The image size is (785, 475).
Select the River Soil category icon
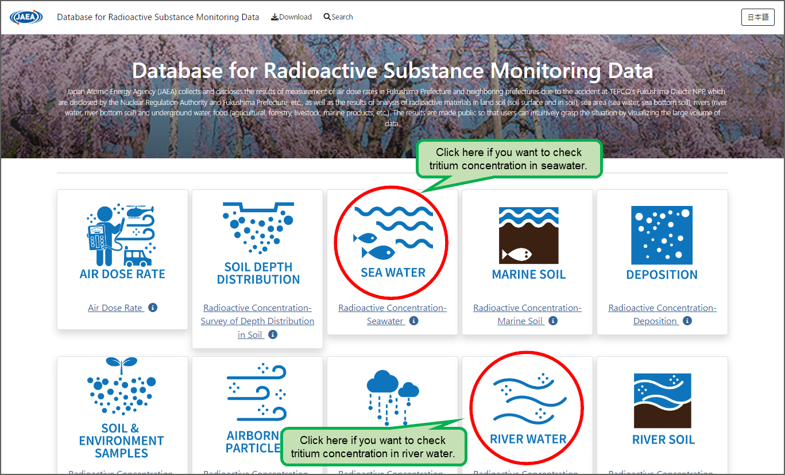(662, 402)
